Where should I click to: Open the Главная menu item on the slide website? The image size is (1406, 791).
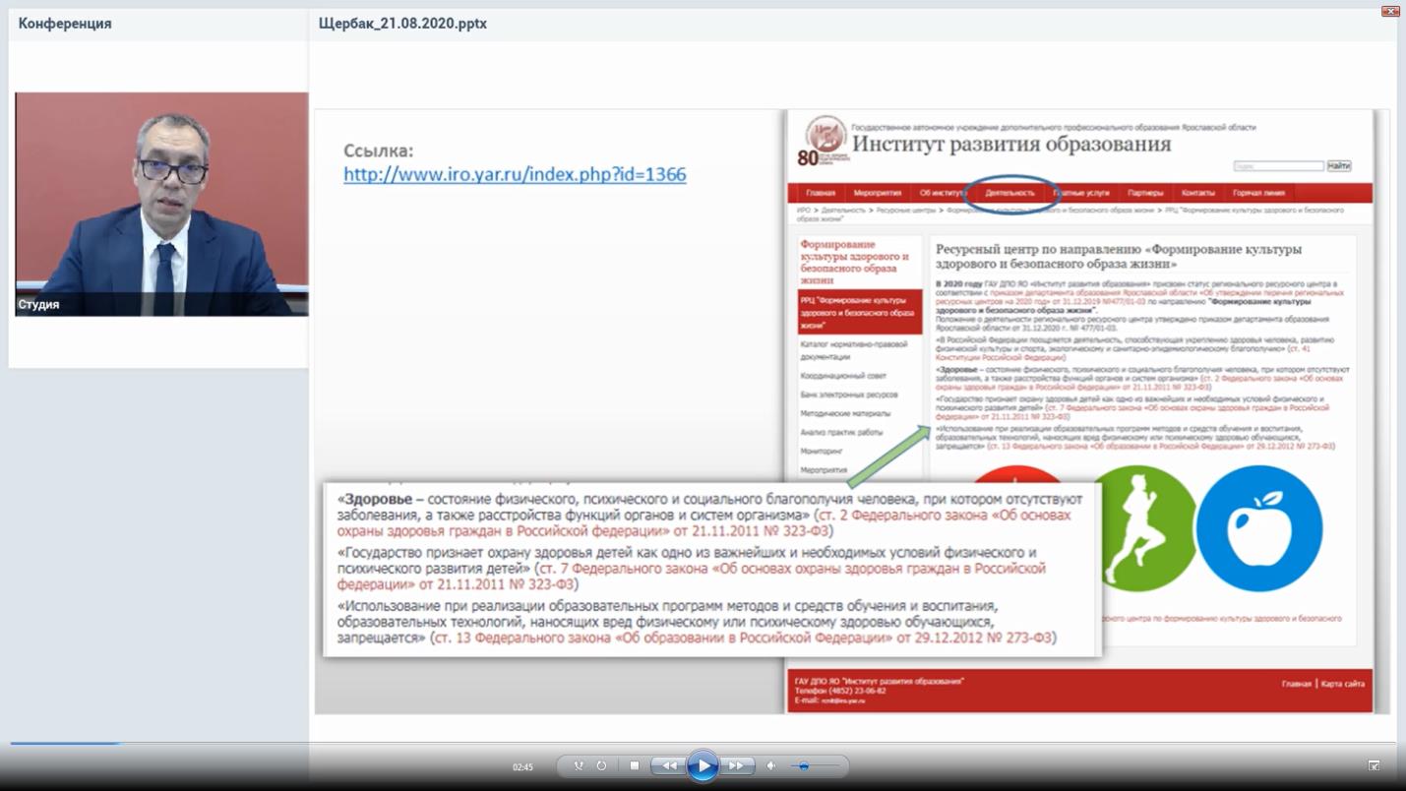[x=821, y=193]
